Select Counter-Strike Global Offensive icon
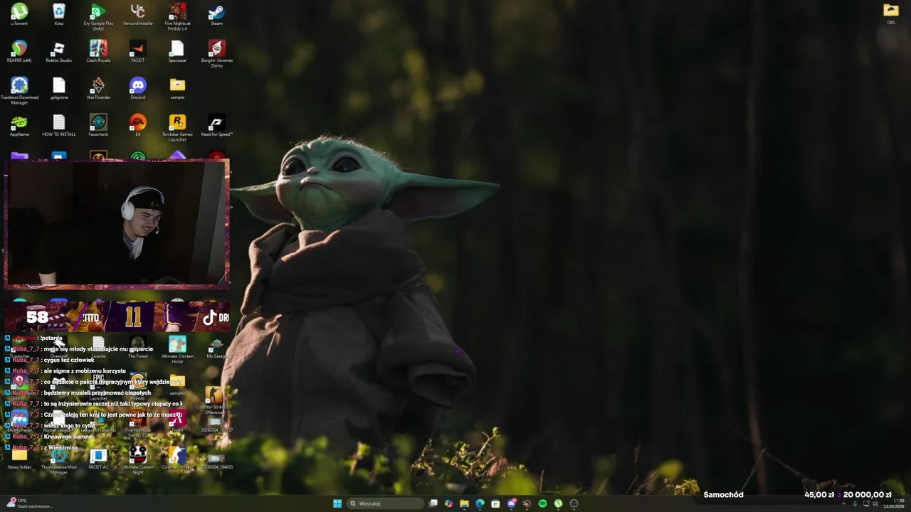The height and width of the screenshot is (512, 911). (214, 400)
